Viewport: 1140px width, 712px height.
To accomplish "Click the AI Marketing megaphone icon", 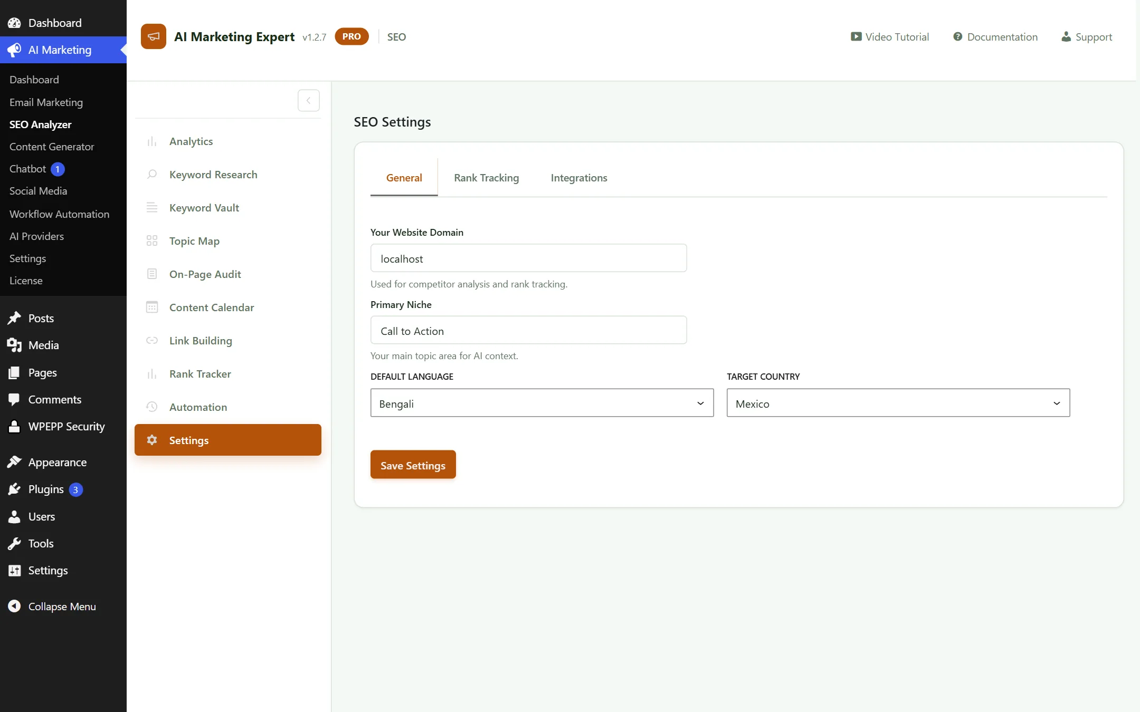I will click(x=14, y=50).
